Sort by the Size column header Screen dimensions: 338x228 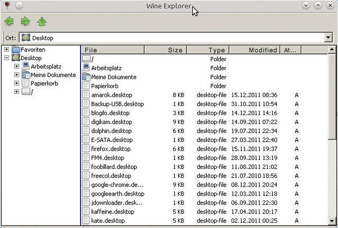coord(166,50)
